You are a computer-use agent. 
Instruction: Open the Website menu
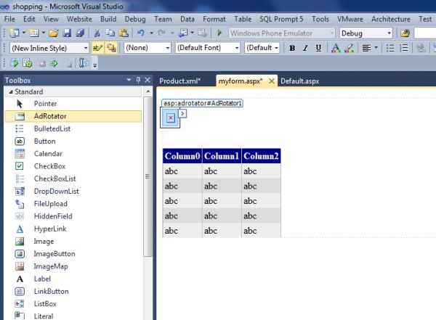click(79, 19)
